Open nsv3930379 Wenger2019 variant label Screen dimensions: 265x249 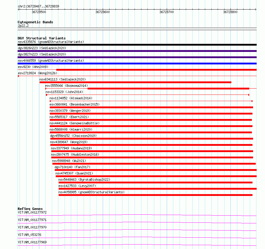tap(70, 111)
